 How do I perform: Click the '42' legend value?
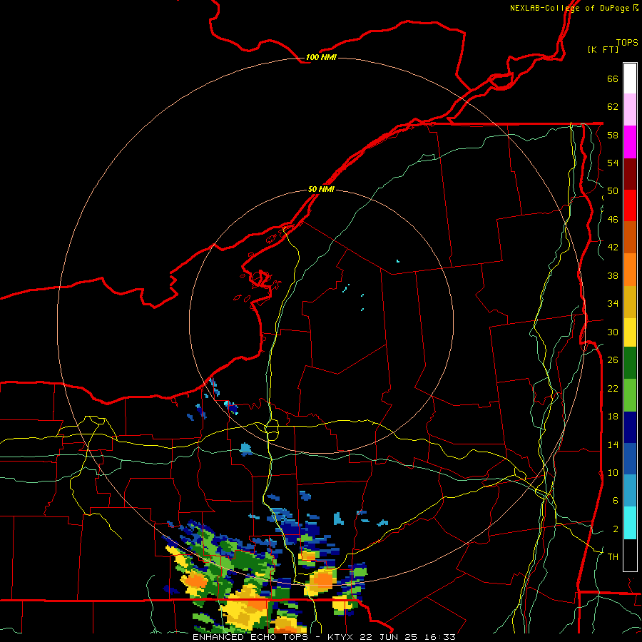coord(613,248)
